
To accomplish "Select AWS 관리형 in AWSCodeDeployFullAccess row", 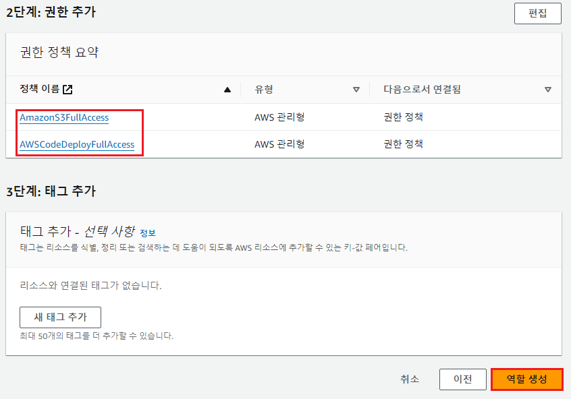I will 279,144.
